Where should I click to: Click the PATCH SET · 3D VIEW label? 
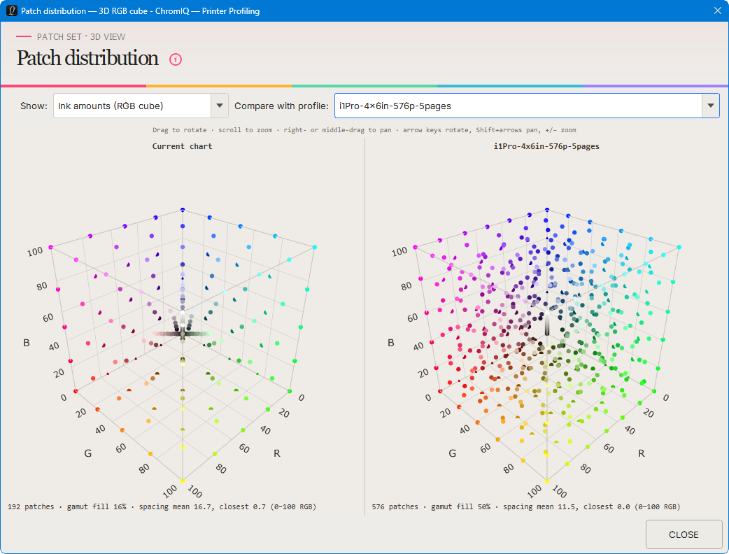(81, 36)
